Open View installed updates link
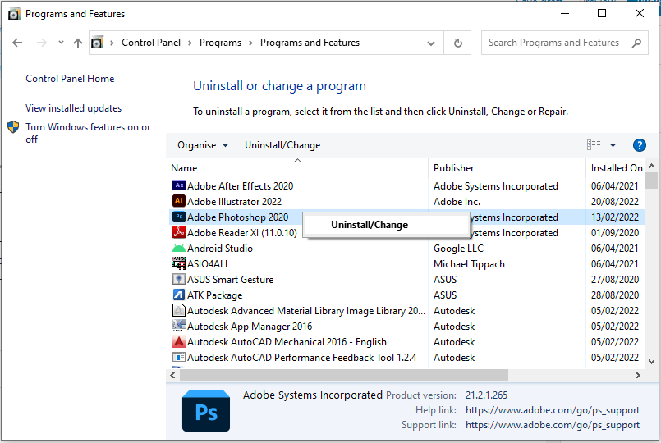Viewport: 661px width, 443px height. (73, 108)
